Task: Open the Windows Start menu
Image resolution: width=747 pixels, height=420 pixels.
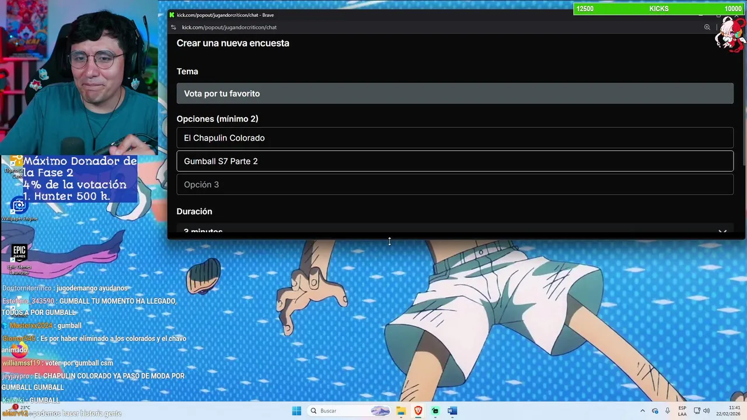Action: pyautogui.click(x=296, y=411)
